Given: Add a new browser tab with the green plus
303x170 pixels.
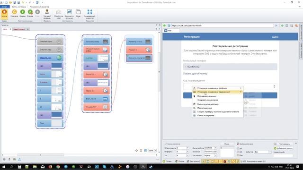Looking at the screenshot, I should coord(282,25).
